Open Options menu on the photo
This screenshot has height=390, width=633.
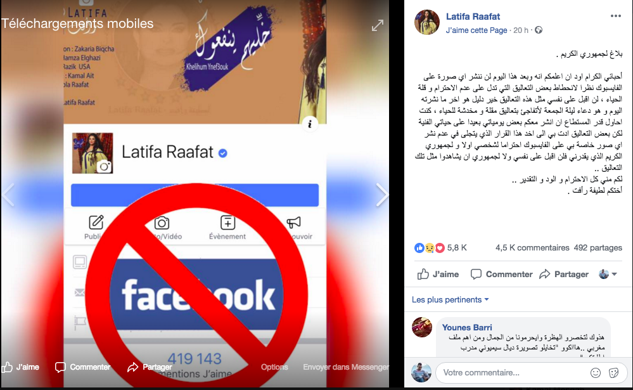[274, 367]
